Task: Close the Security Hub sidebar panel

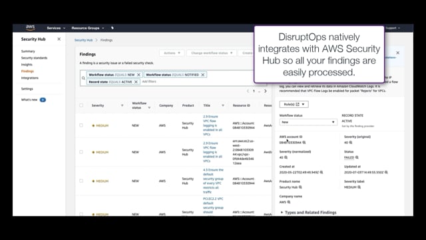Action: (x=59, y=39)
